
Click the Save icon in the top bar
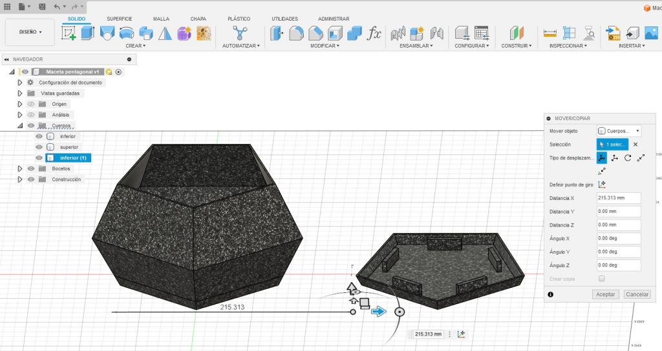point(42,6)
